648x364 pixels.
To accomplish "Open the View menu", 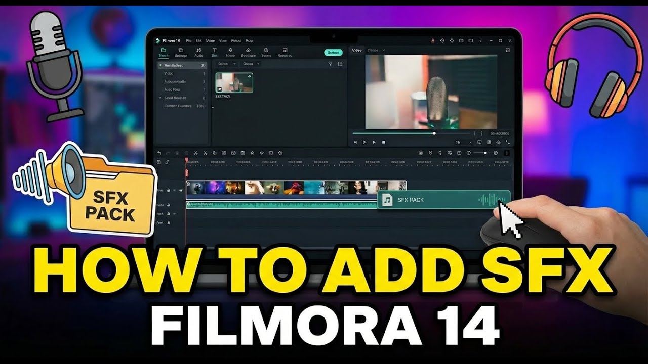I will [x=223, y=40].
